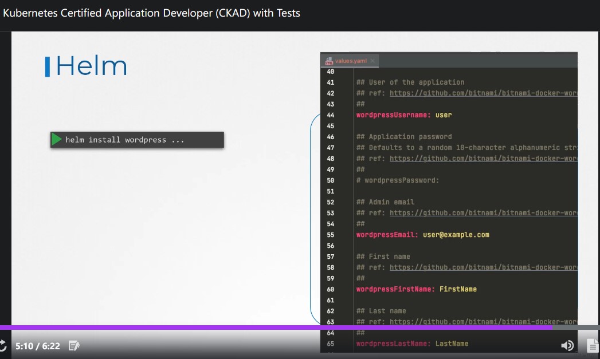600x359 pixels.
Task: Click the "## User of the application" comment
Action: tap(410, 82)
